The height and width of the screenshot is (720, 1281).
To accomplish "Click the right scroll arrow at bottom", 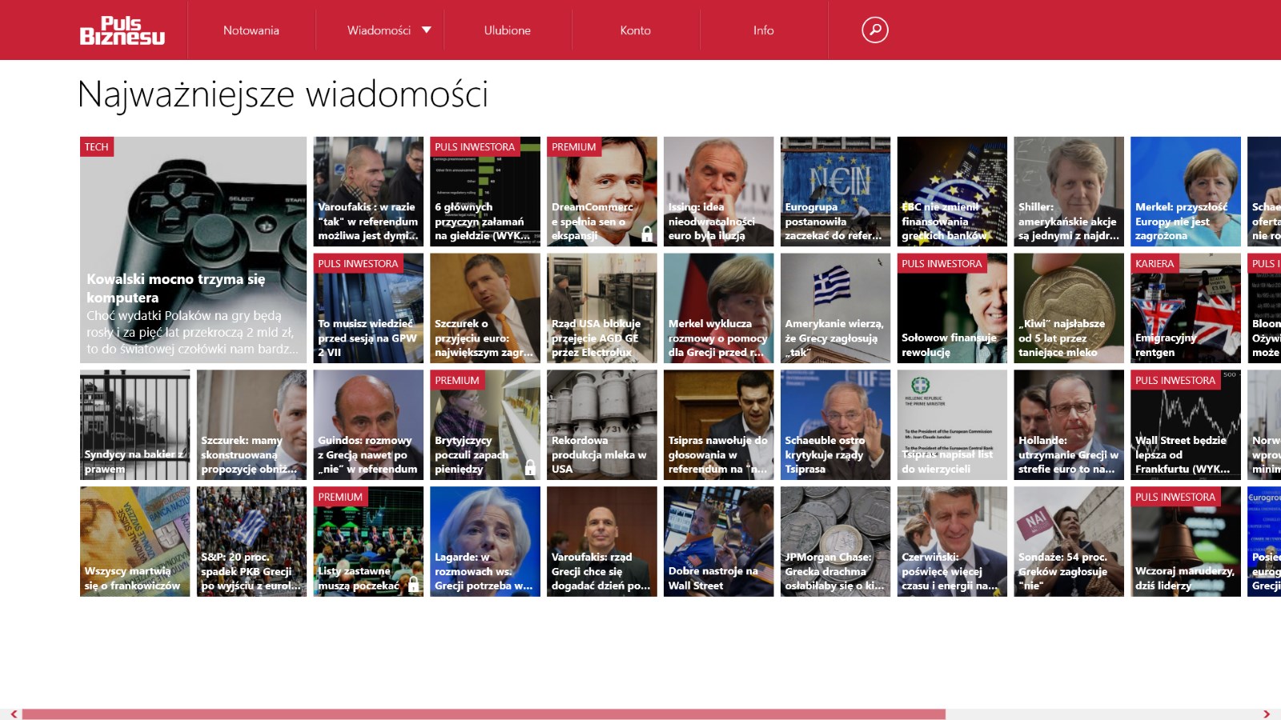I will point(1267,714).
